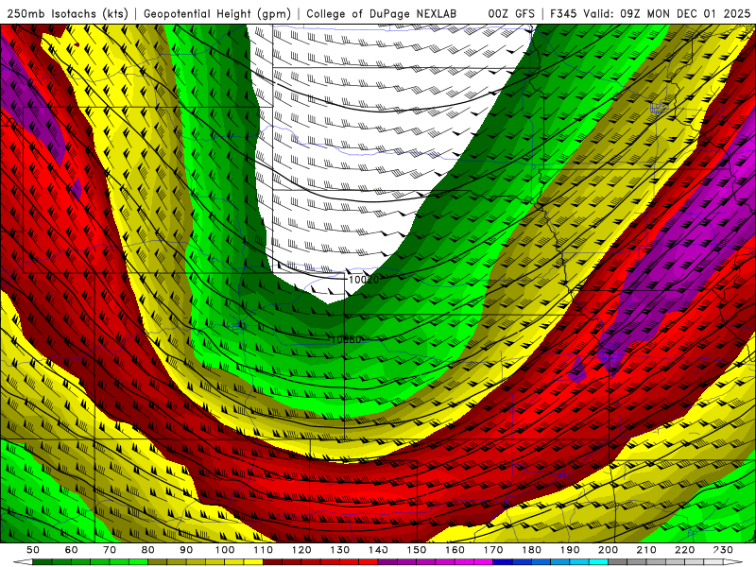The image size is (756, 567).
Task: Click the 70 knot legend value
Action: pos(110,550)
